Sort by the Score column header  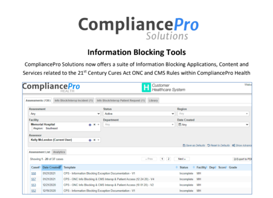click(x=222, y=167)
